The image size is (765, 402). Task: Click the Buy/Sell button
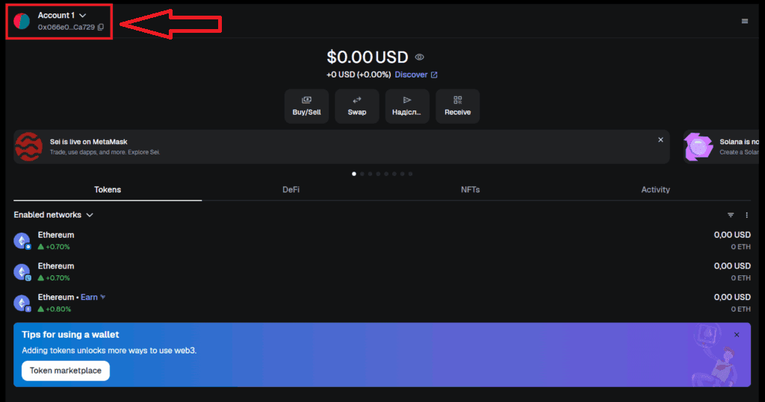coord(306,106)
